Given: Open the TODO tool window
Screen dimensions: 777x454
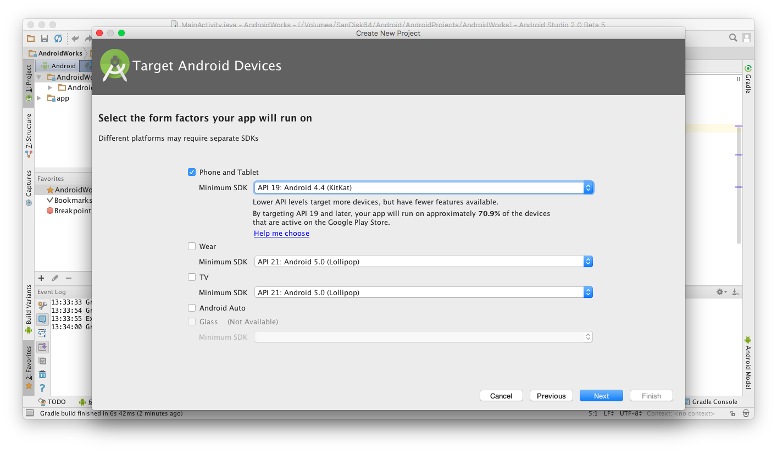Looking at the screenshot, I should (x=52, y=402).
